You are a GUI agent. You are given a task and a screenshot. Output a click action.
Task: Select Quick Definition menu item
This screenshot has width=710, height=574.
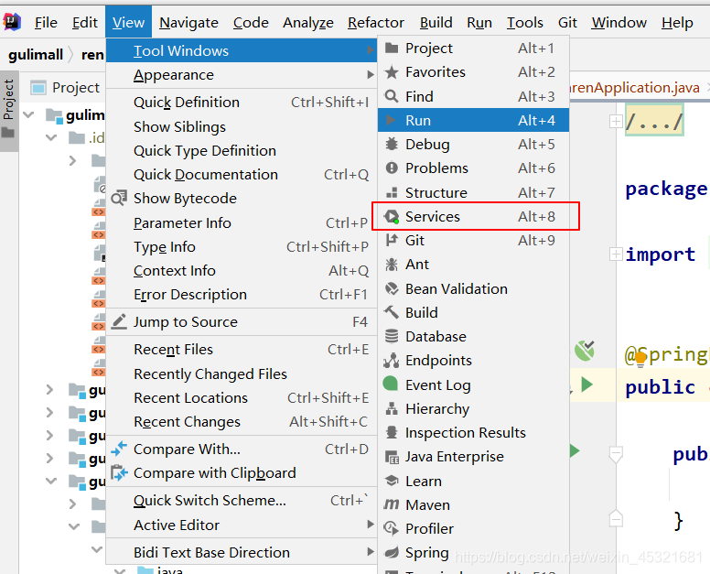(x=242, y=102)
